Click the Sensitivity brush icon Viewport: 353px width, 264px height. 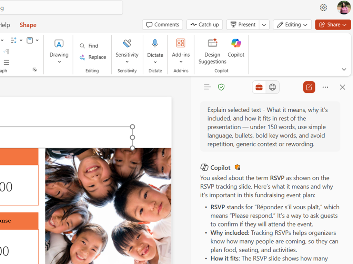[127, 43]
